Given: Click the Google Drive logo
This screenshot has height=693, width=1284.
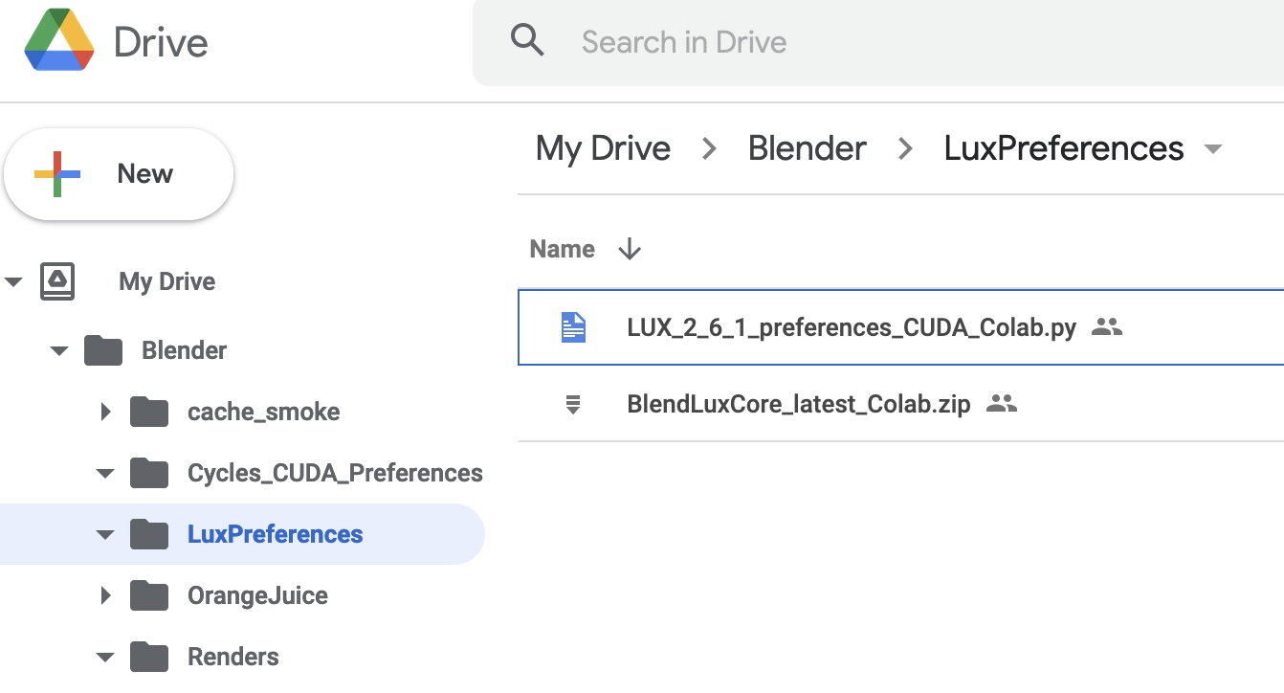Looking at the screenshot, I should click(59, 42).
